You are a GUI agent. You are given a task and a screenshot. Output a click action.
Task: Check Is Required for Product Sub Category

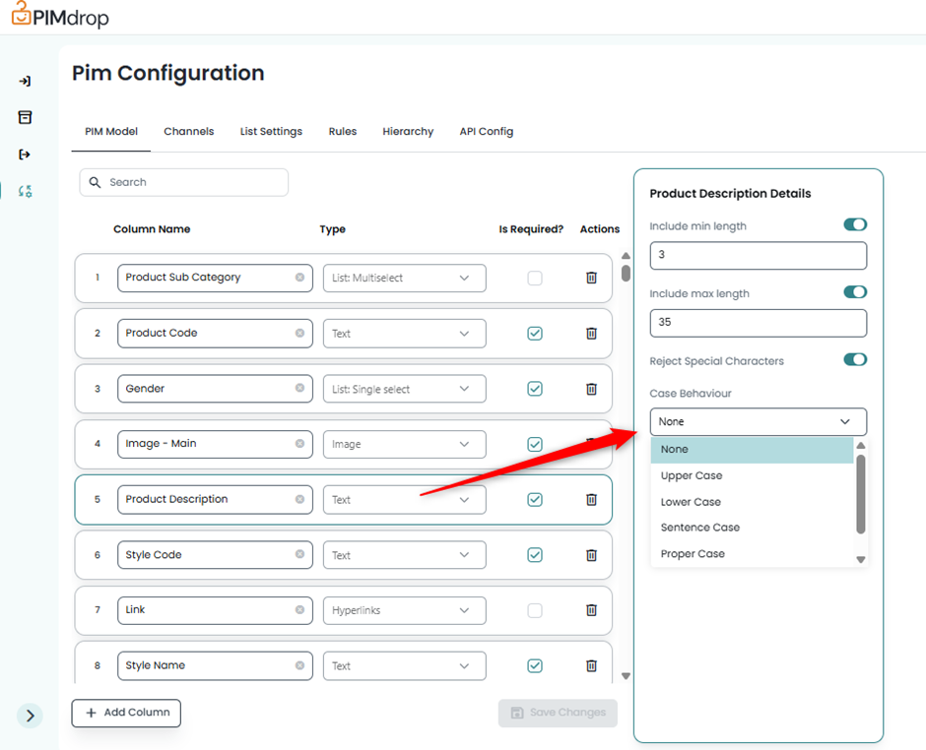pyautogui.click(x=535, y=279)
